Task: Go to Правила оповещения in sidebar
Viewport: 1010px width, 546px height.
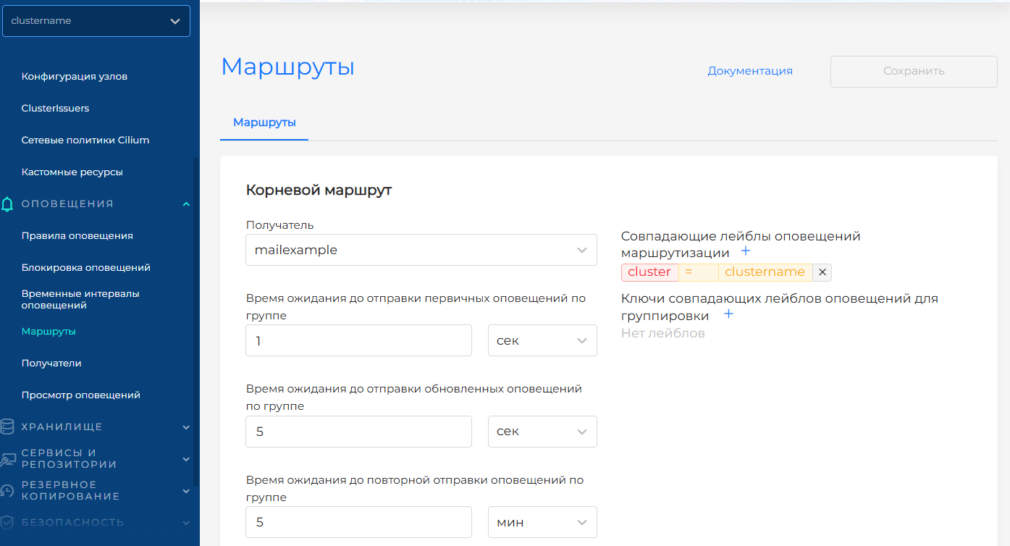Action: click(x=77, y=236)
